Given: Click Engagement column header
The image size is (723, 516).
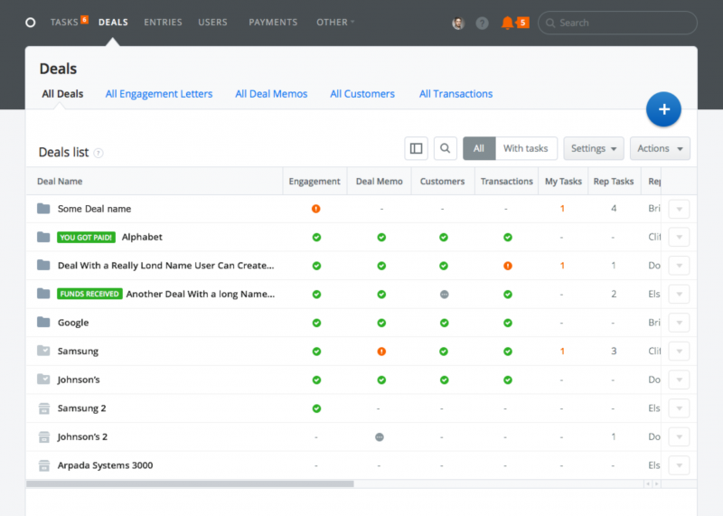Looking at the screenshot, I should [x=315, y=182].
